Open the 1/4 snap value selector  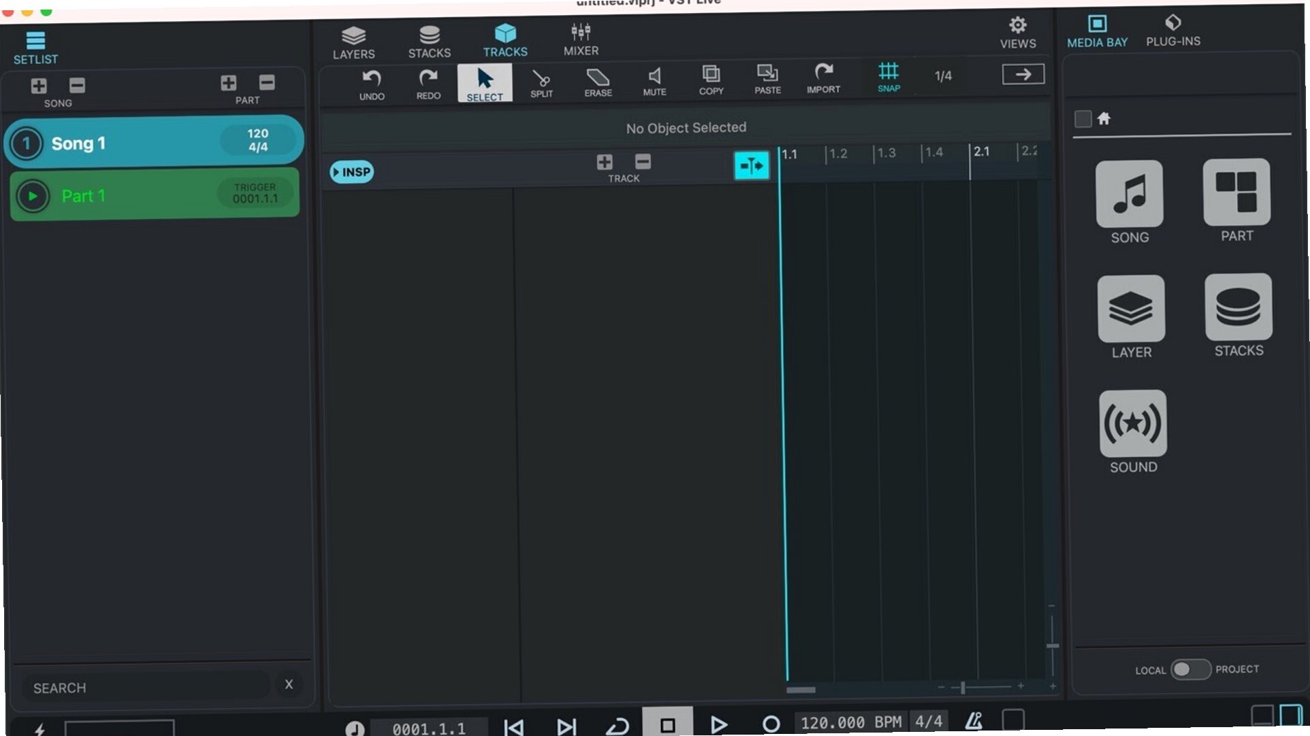click(x=943, y=76)
